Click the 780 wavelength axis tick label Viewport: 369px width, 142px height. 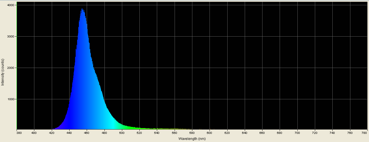(365, 133)
